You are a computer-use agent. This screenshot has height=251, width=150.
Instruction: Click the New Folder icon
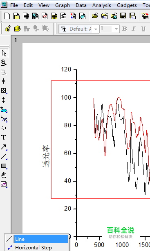click(x=16, y=16)
